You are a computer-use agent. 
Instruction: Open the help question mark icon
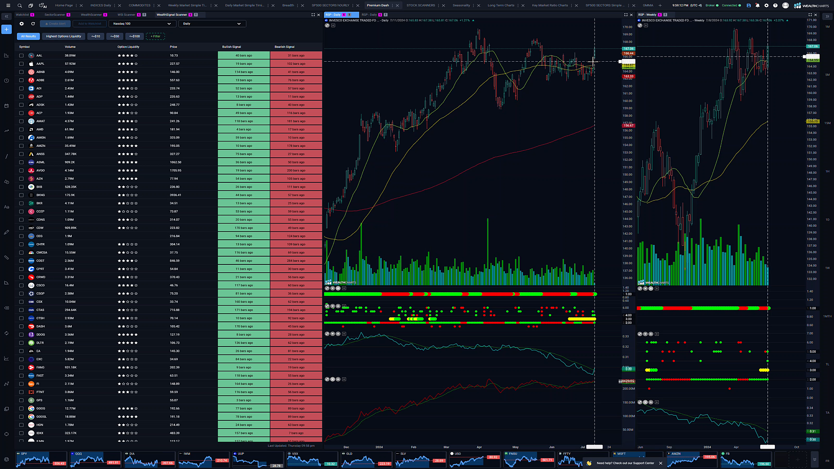pos(775,6)
